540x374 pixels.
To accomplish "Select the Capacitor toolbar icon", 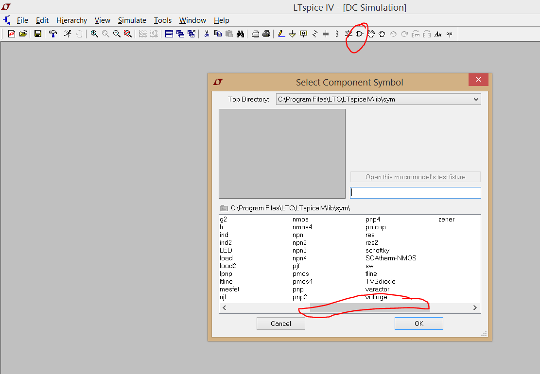I will coord(326,34).
